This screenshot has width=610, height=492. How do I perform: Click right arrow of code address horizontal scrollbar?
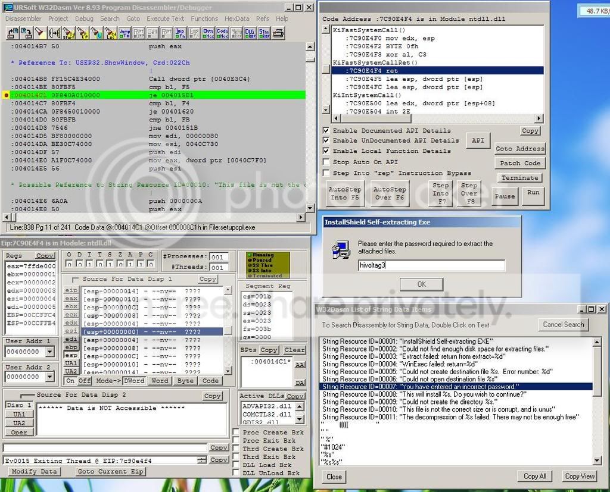click(539, 118)
